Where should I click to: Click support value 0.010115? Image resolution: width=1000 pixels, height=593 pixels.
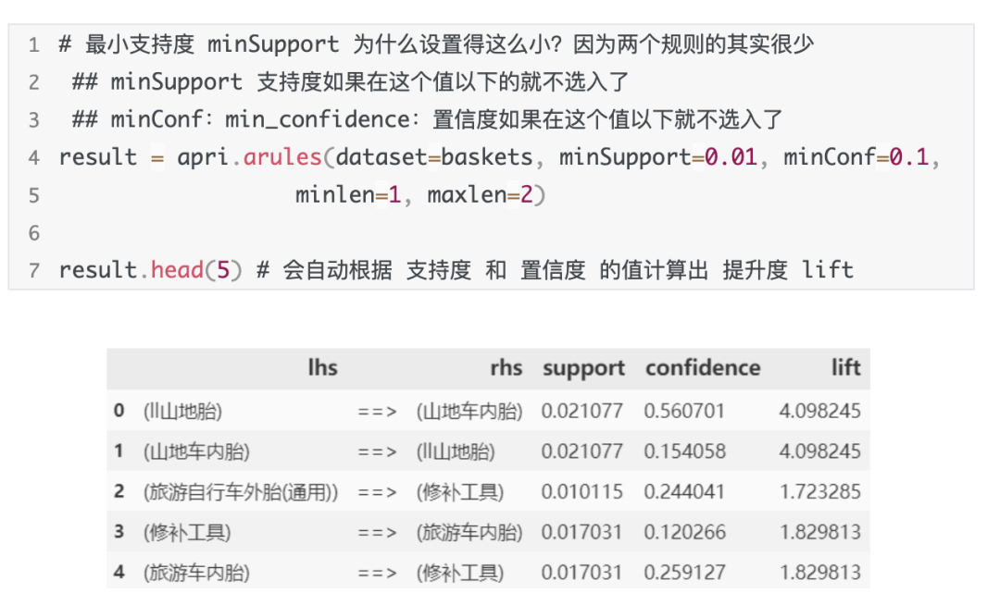[581, 491]
